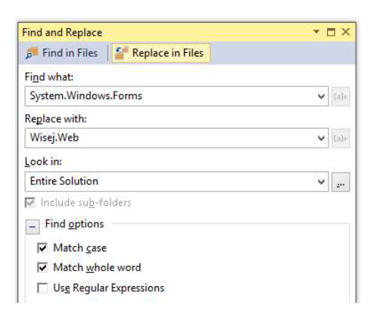The width and height of the screenshot is (371, 312).
Task: Click the Find in Files binoculars icon
Action: point(32,53)
